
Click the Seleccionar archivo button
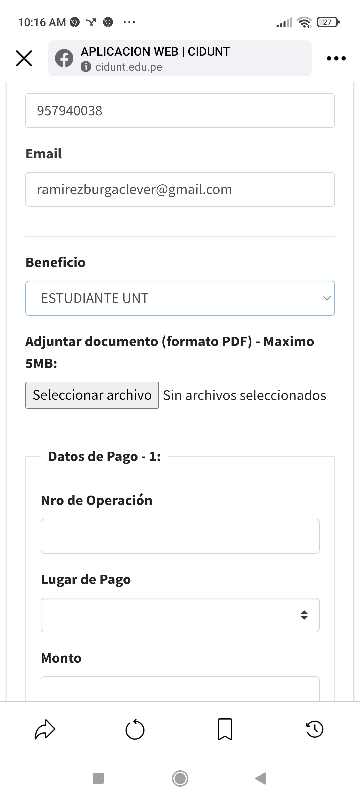click(92, 395)
